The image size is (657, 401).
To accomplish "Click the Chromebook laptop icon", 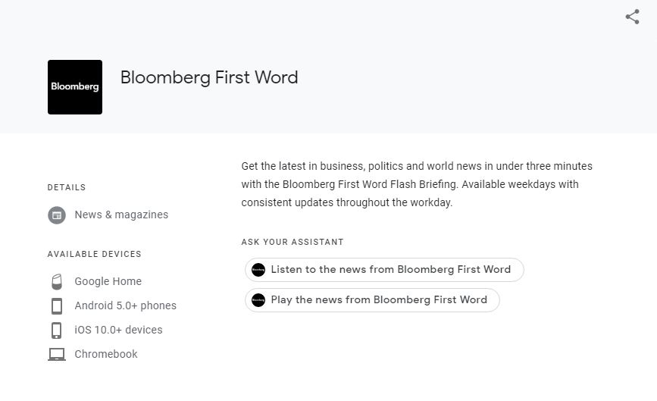I will pos(57,355).
